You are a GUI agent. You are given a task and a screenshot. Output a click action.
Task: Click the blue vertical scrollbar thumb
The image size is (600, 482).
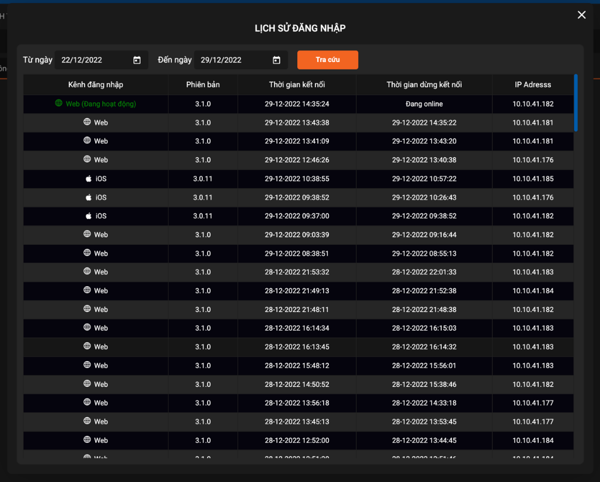tap(575, 103)
